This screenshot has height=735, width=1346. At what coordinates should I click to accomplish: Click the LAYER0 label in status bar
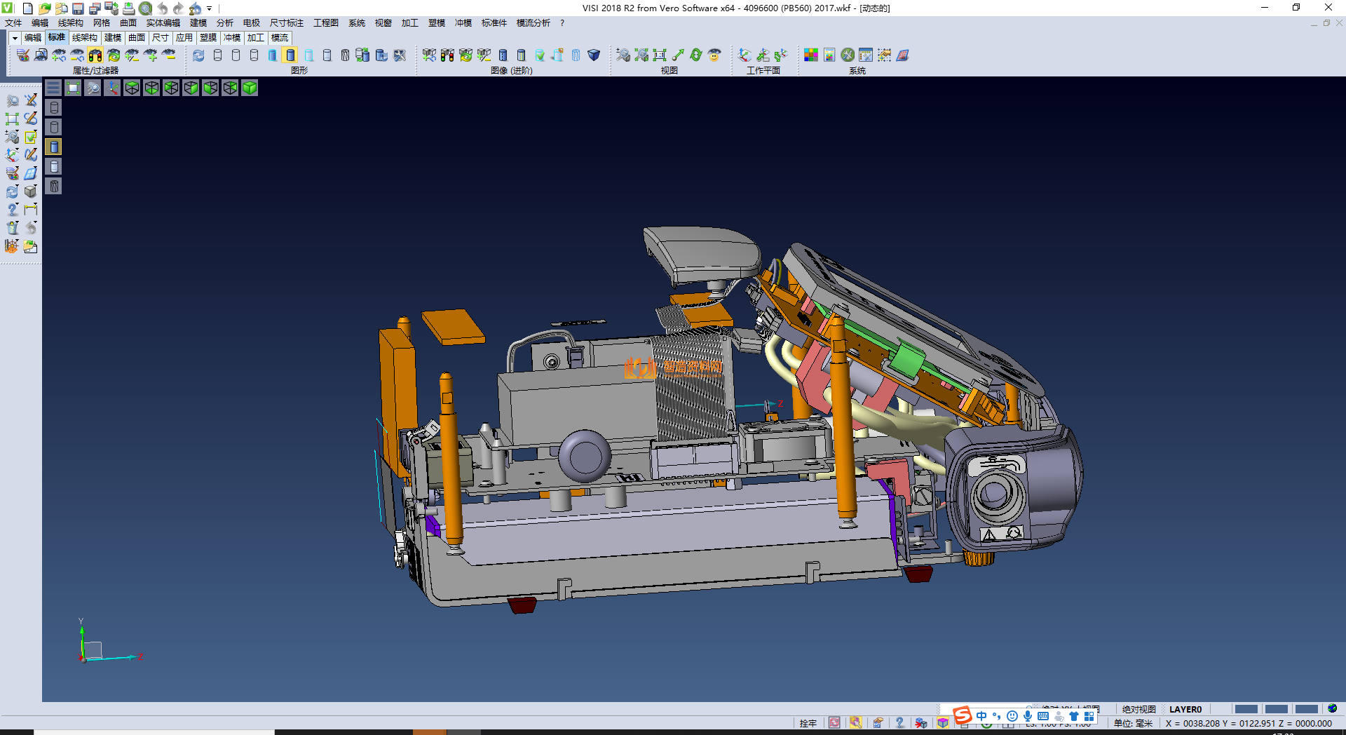[x=1185, y=709]
